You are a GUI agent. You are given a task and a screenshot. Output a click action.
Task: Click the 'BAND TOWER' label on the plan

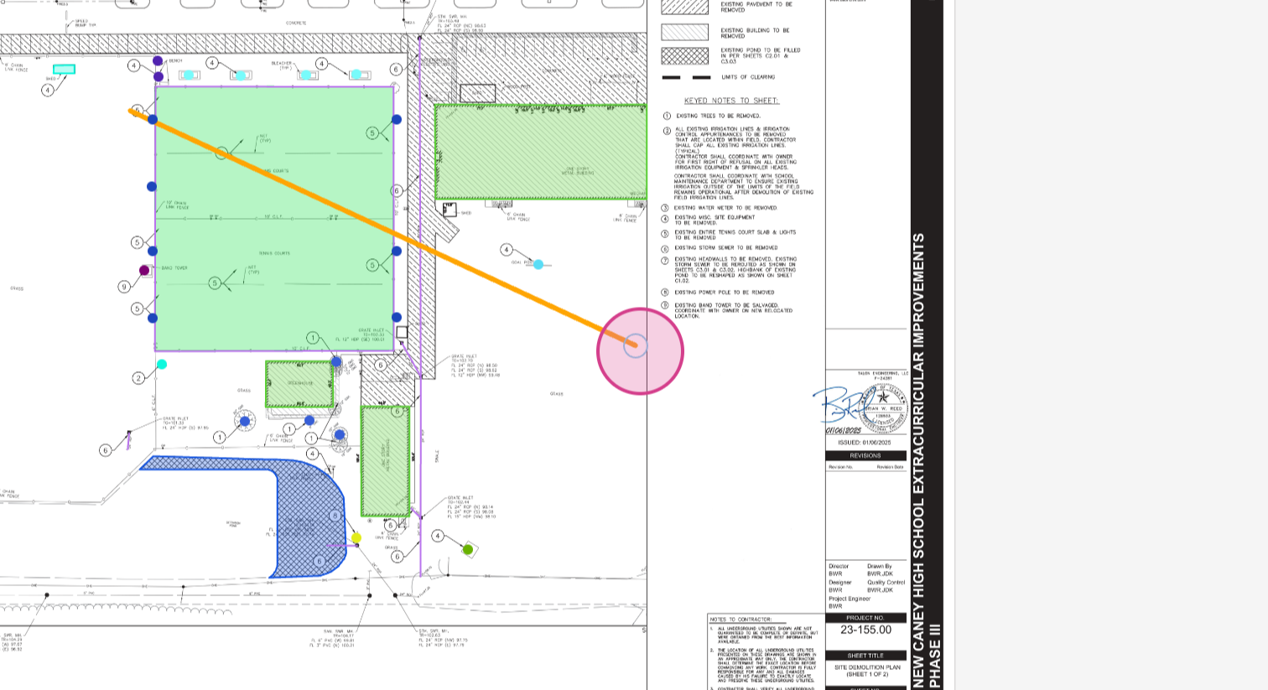[x=174, y=268]
